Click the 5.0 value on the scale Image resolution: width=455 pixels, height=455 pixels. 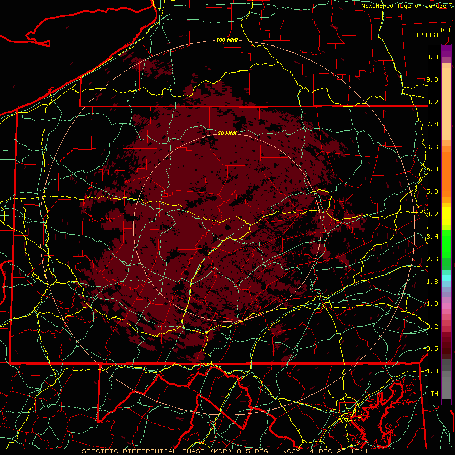tap(432, 192)
